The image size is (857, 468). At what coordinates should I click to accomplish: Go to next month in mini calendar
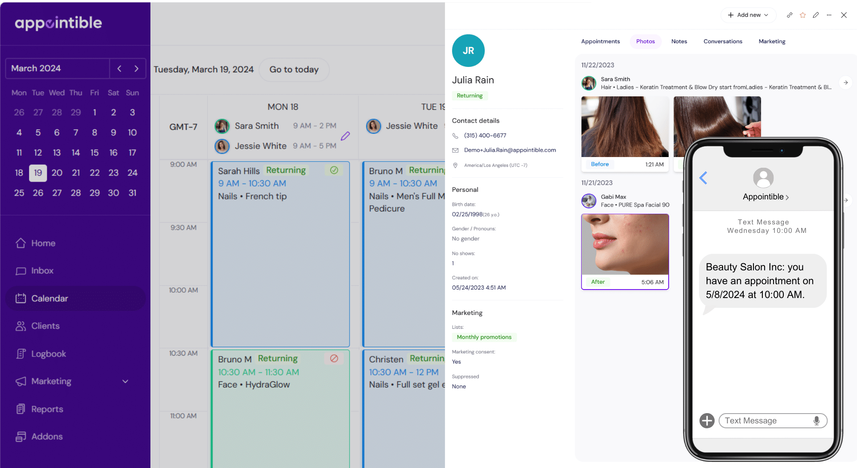pyautogui.click(x=137, y=69)
